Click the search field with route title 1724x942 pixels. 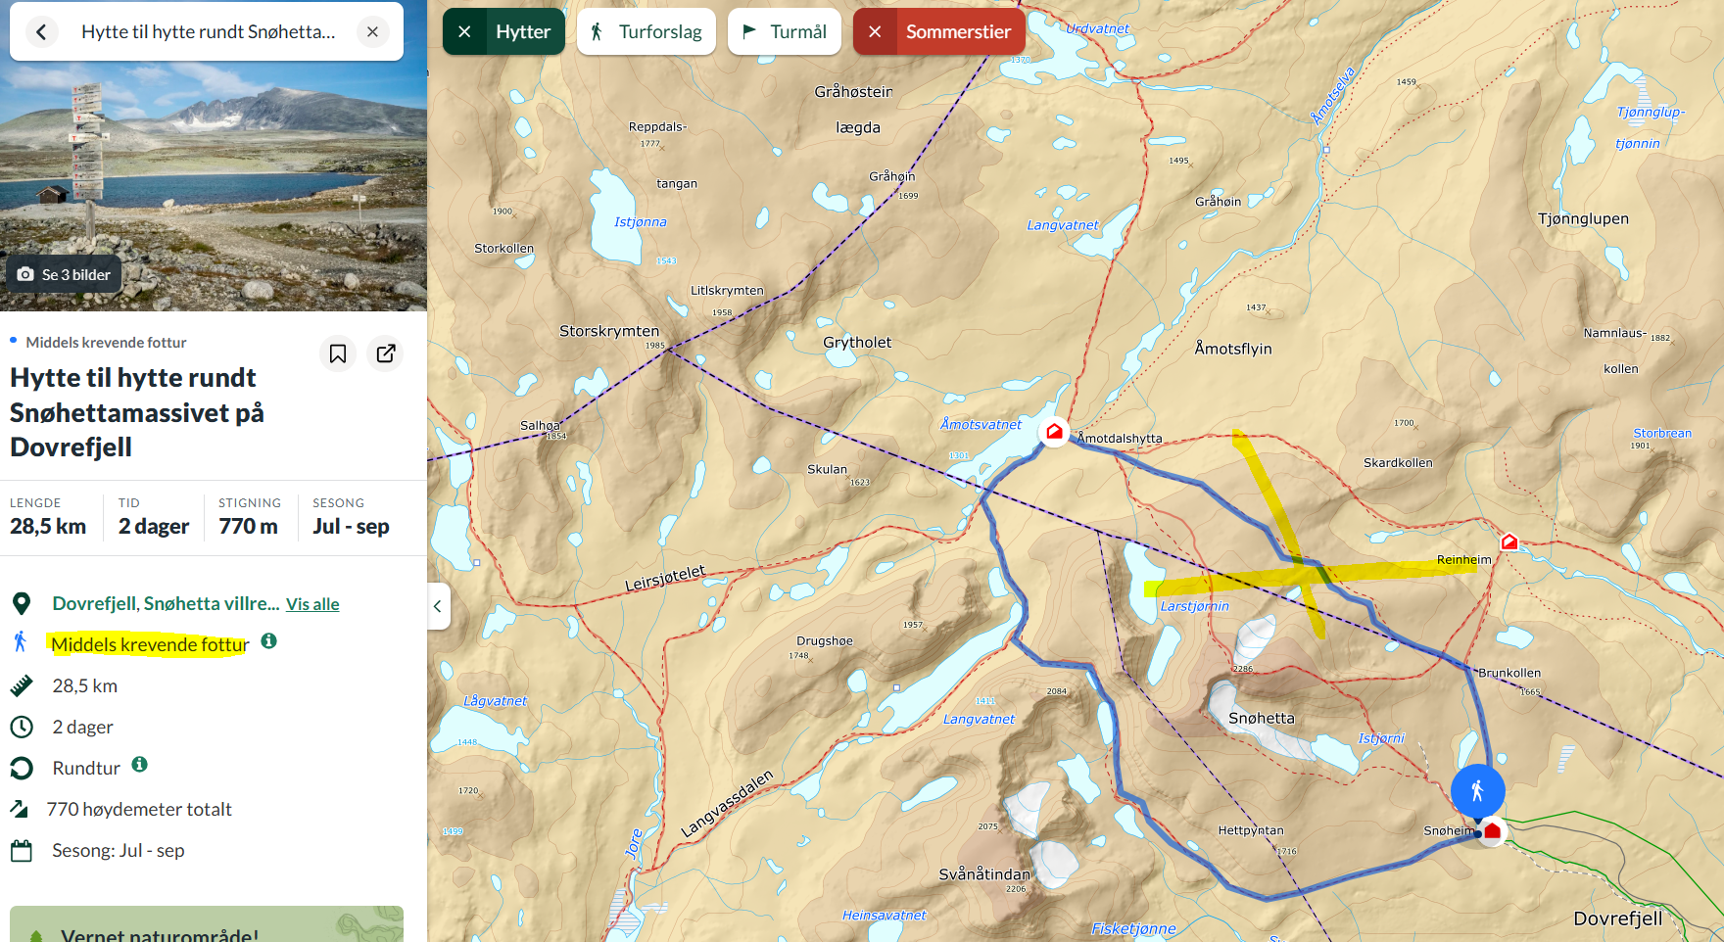[x=208, y=32]
